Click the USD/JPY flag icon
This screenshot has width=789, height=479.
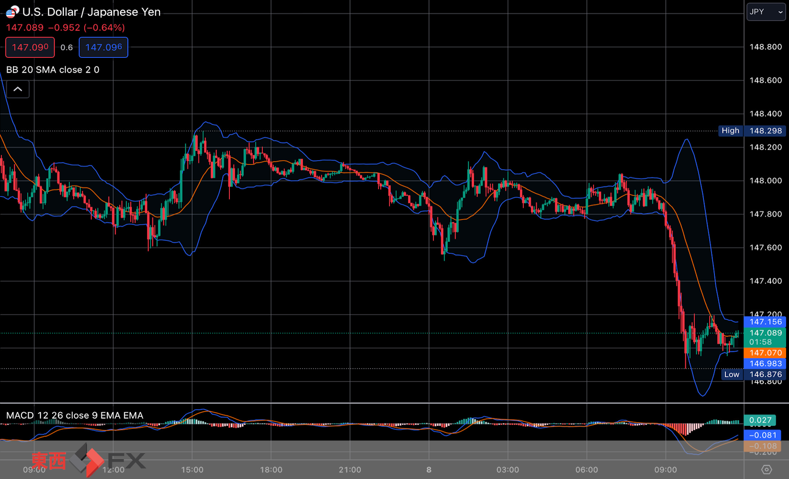(x=12, y=11)
